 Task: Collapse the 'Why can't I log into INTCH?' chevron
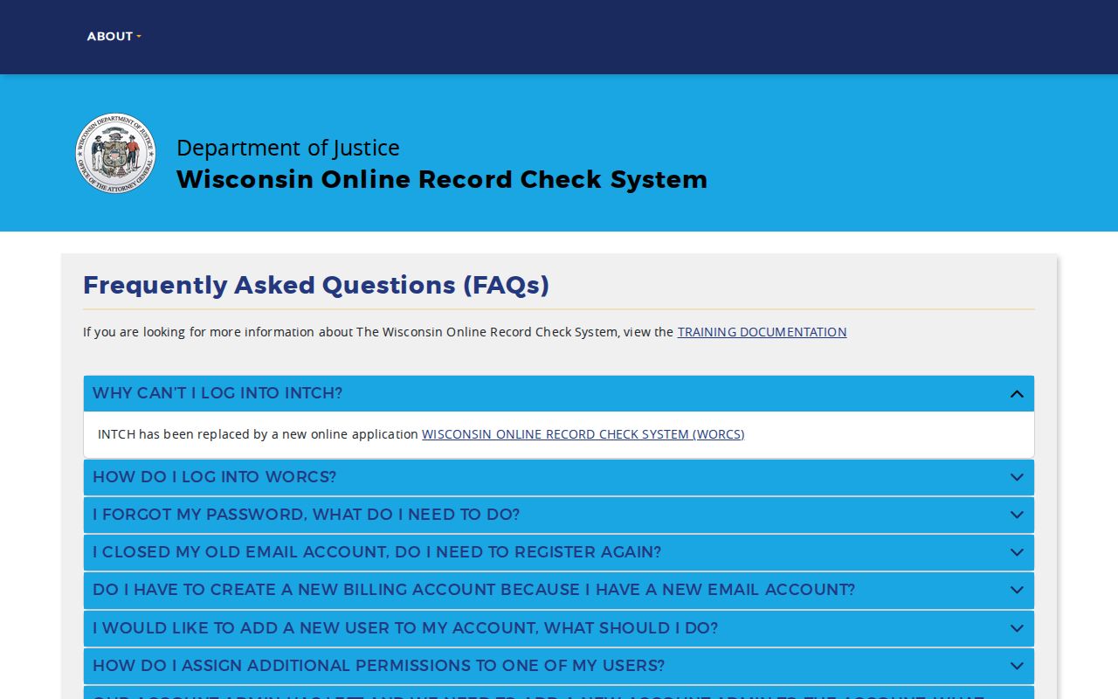click(x=1017, y=394)
